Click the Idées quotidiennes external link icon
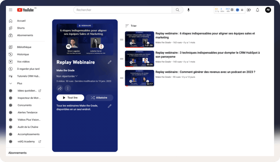This screenshot has width=280, height=162. pyautogui.click(x=39, y=91)
